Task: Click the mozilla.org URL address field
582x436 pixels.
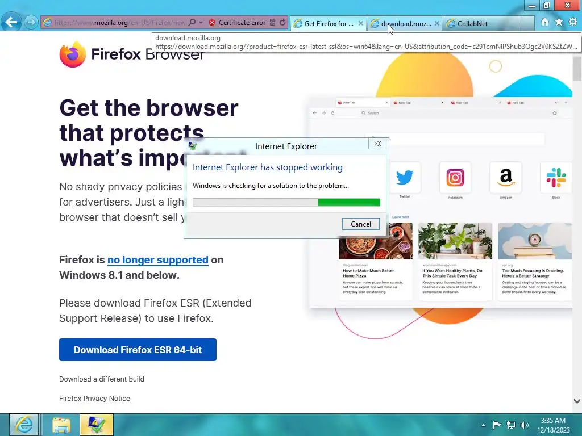Action: pos(119,23)
